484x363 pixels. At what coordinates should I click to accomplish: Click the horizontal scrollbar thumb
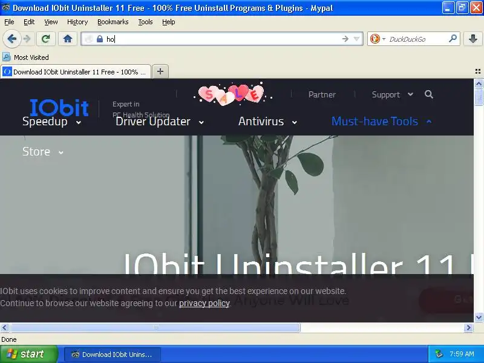click(155, 327)
